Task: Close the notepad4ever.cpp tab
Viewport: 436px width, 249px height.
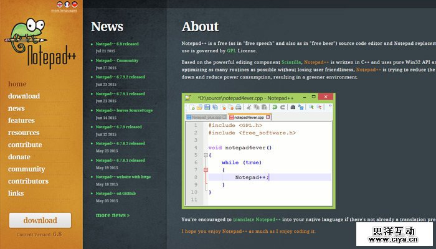Action: (268, 117)
